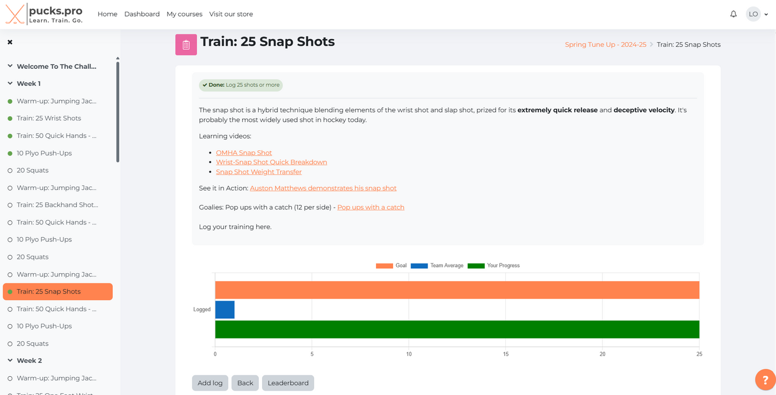Open the orange help question-mark button

click(x=765, y=379)
